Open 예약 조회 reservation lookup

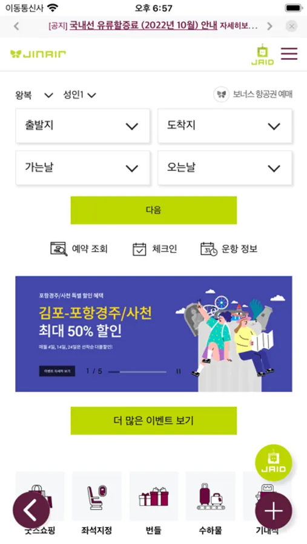pyautogui.click(x=79, y=249)
